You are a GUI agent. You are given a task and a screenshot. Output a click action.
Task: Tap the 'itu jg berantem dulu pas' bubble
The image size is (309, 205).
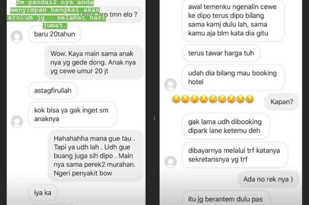(226, 198)
